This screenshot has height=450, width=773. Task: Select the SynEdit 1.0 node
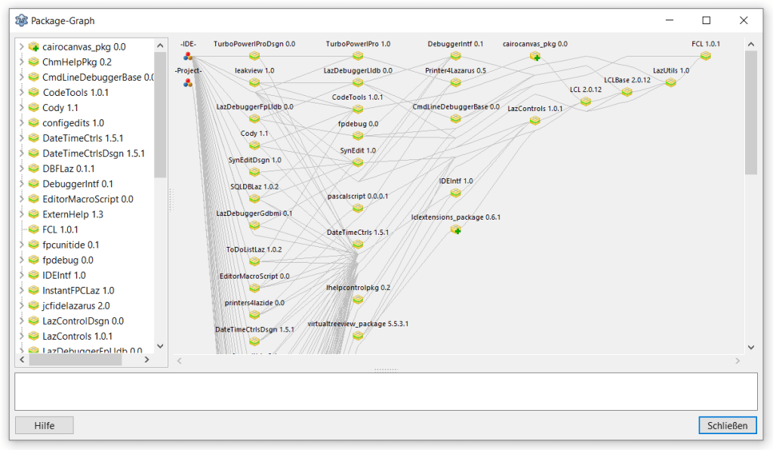[x=358, y=161]
